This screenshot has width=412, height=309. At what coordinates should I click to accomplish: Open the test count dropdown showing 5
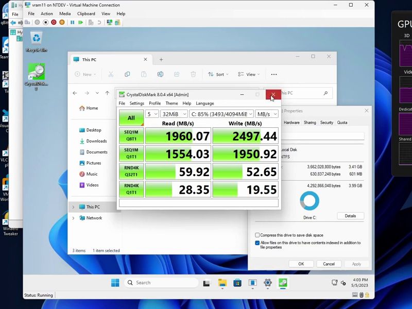(x=152, y=114)
